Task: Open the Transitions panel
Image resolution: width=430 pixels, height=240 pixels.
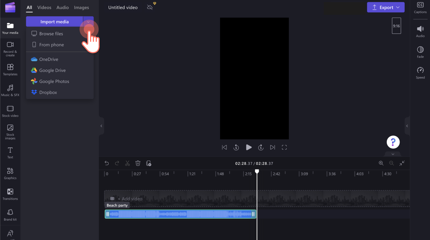Action: point(10,194)
